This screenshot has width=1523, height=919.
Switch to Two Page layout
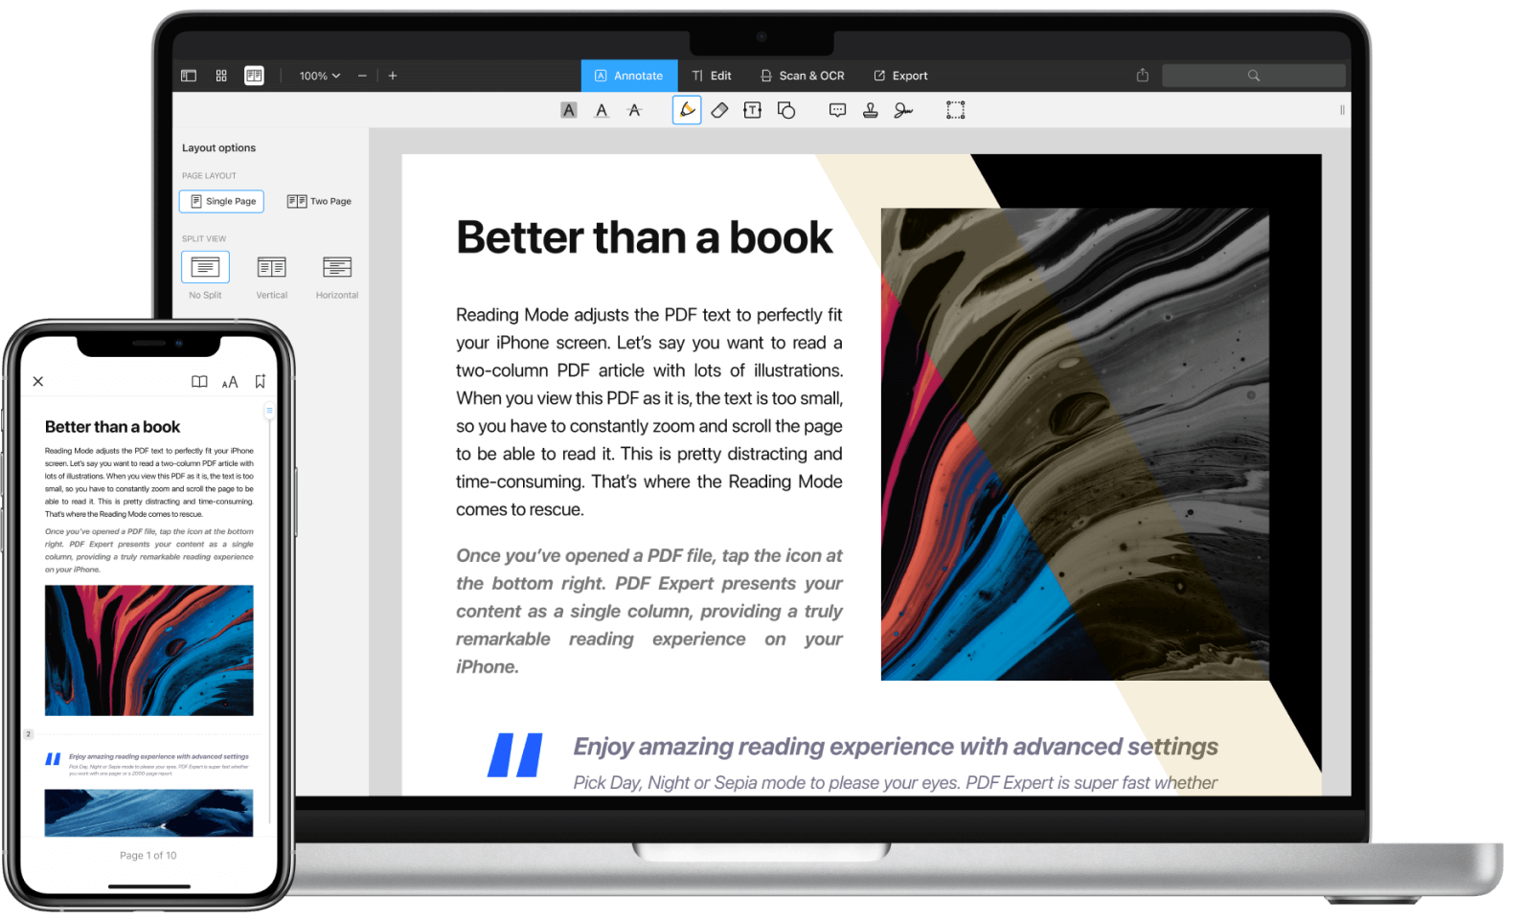click(x=320, y=201)
